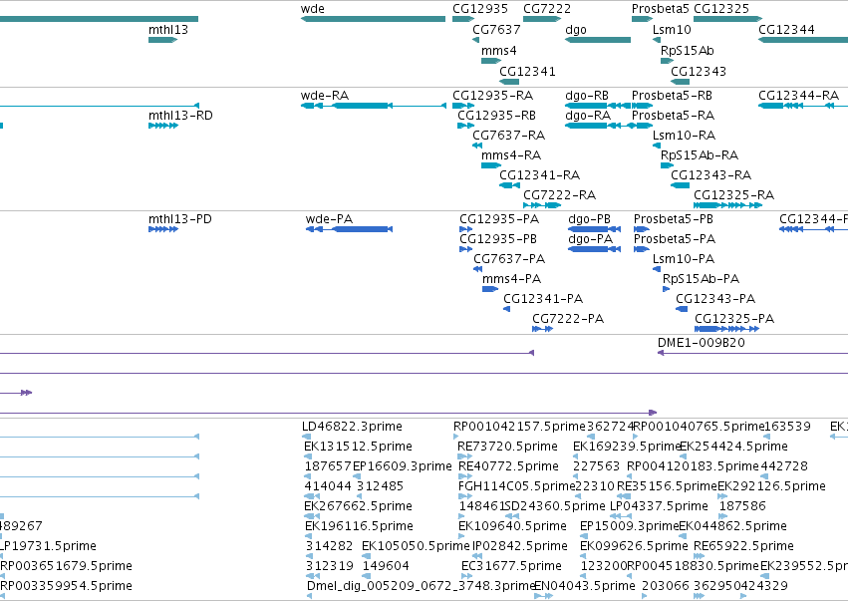The image size is (848, 601).
Task: Select the CG7222-RA transcript
Action: tap(542, 205)
